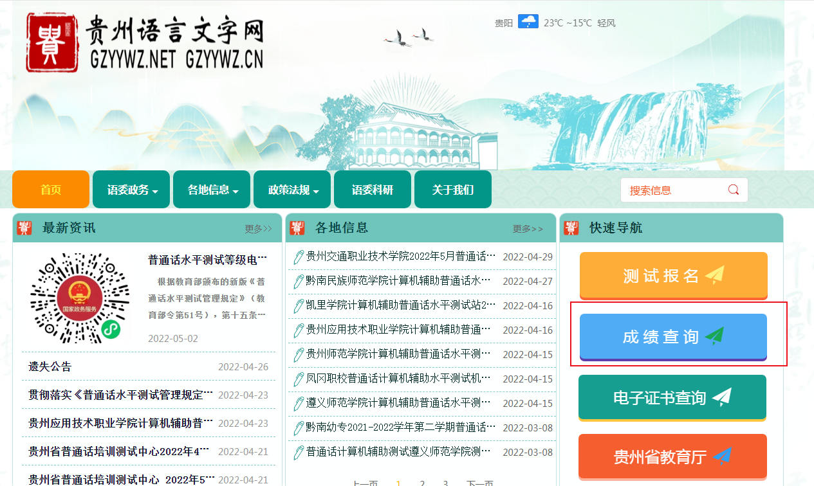Click the plane icon on 电子证书查询
Image resolution: width=814 pixels, height=486 pixels.
721,397
